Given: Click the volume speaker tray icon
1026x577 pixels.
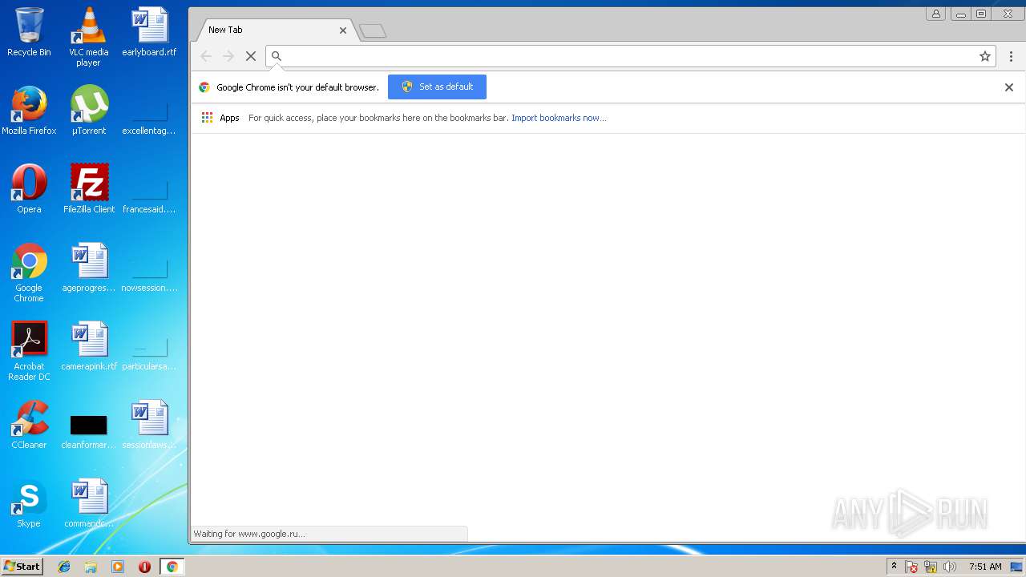Looking at the screenshot, I should pyautogui.click(x=950, y=567).
